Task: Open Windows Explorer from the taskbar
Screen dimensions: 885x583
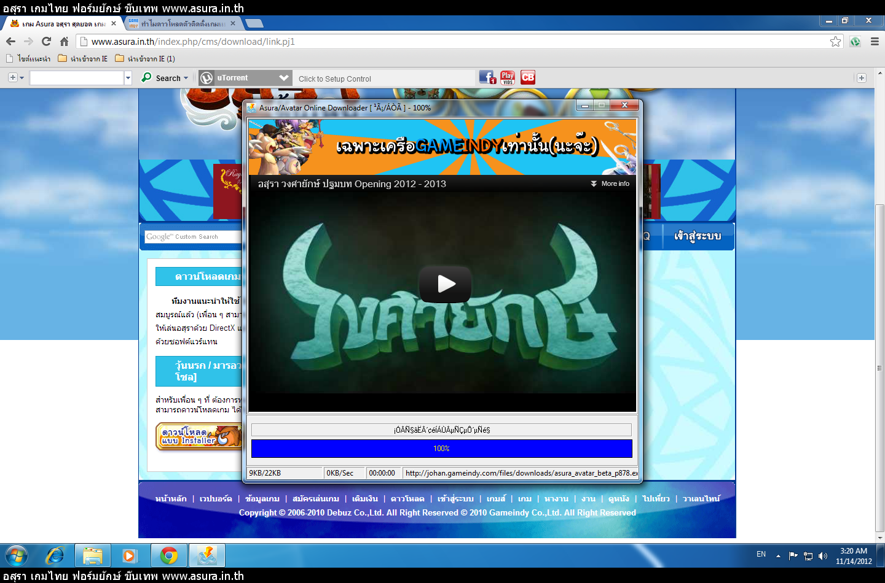Action: pyautogui.click(x=92, y=556)
